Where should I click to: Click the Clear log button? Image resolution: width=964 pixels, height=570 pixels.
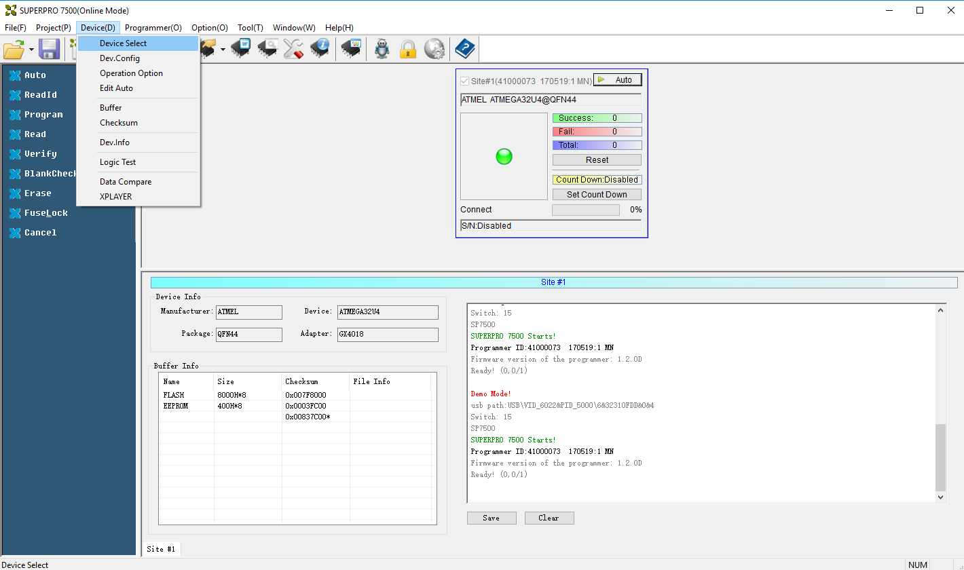(x=549, y=518)
